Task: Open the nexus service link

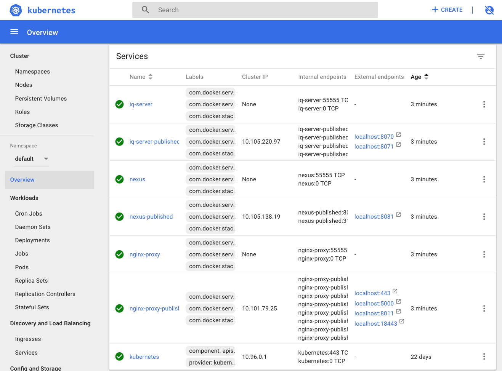Action: click(137, 179)
